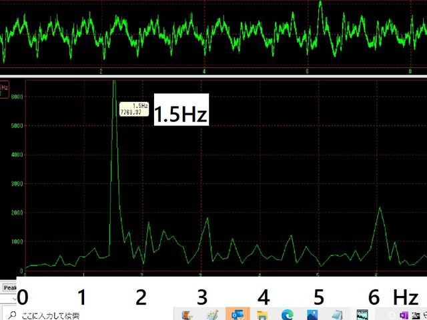Open the Photos app taskbar icon
This screenshot has width=427, height=320.
coord(312,315)
